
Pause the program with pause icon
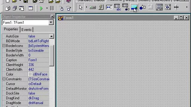[x=52, y=8]
